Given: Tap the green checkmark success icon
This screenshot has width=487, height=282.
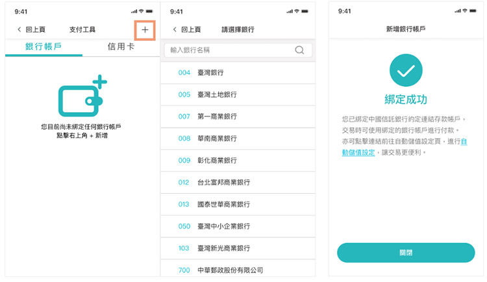Looking at the screenshot, I should click(405, 71).
